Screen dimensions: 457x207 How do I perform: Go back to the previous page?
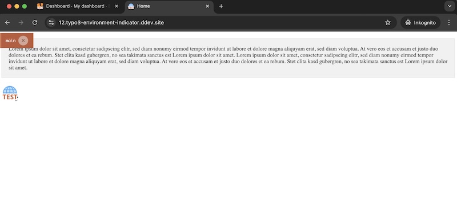[7, 22]
